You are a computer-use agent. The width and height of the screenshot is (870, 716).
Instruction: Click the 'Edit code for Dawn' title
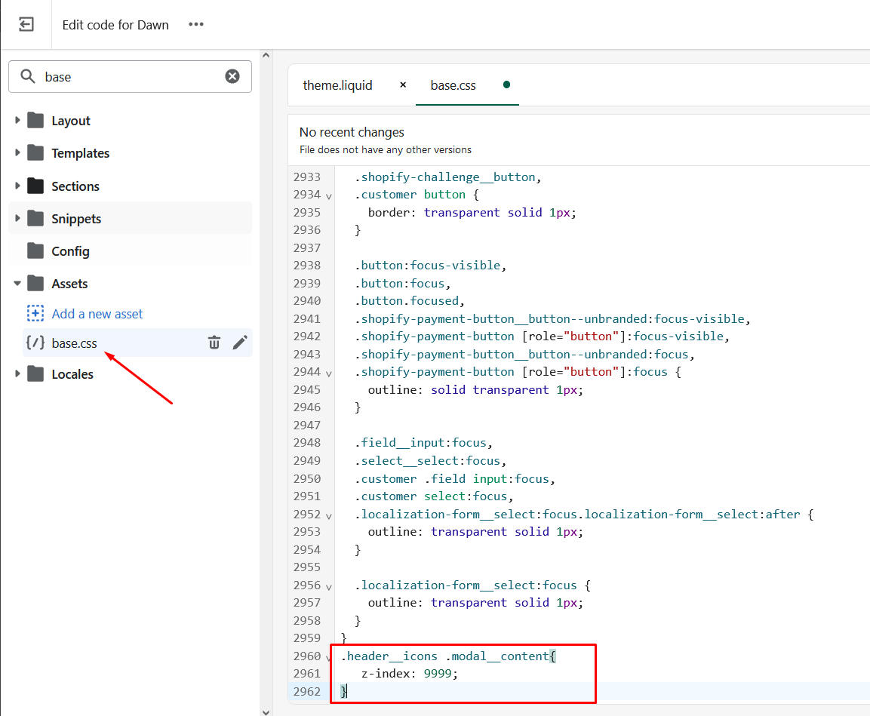point(115,25)
